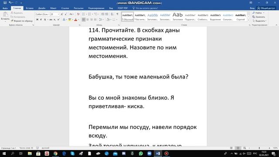This screenshot has height=157, width=279.
Task: Copy selection with Копировать
Action: [18, 17]
